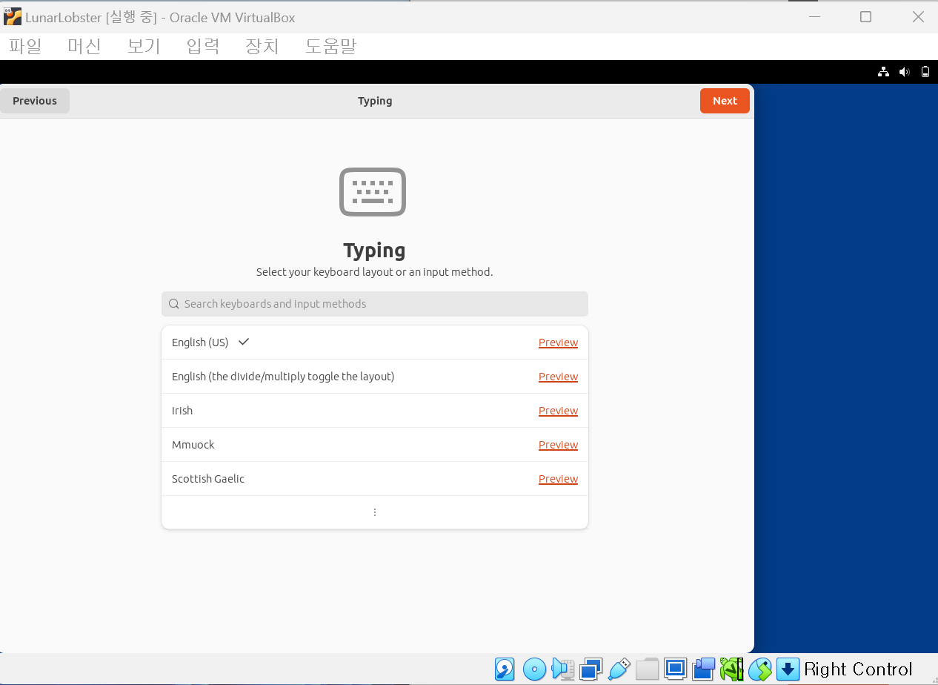Click the Ubuntu volume tray icon
Screen dimensions: 938x685
(904, 72)
